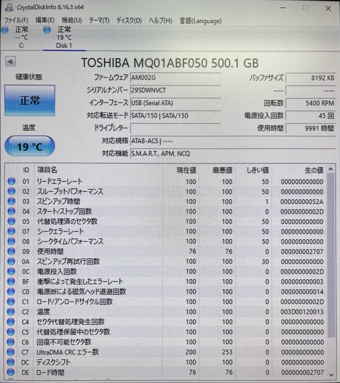Click the transfer mode field SATA/150

click(x=175, y=116)
